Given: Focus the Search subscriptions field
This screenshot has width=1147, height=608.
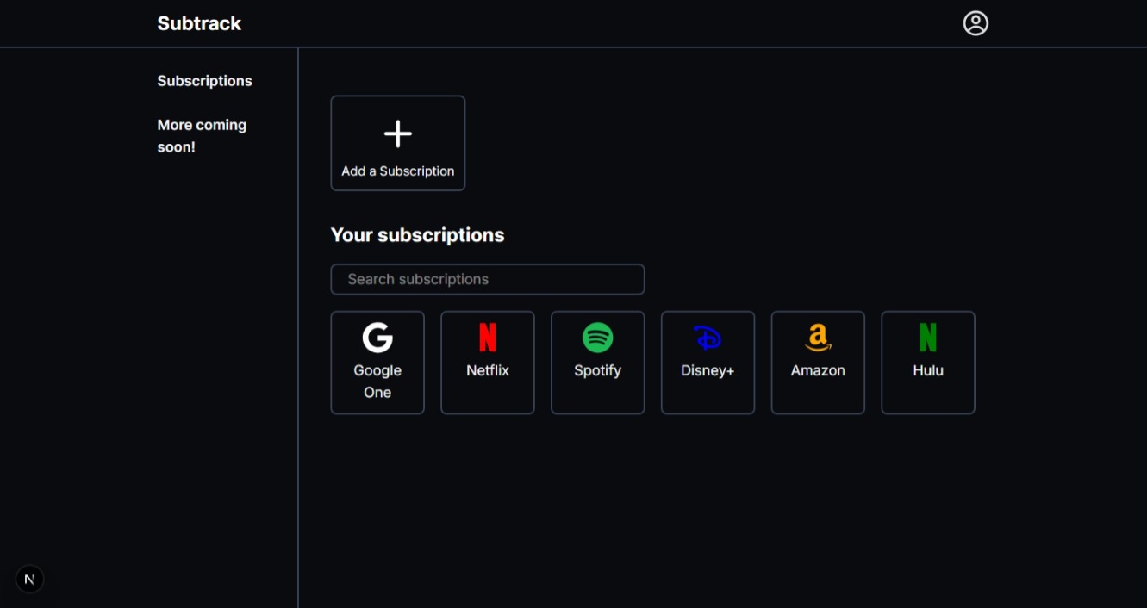Looking at the screenshot, I should click(488, 279).
